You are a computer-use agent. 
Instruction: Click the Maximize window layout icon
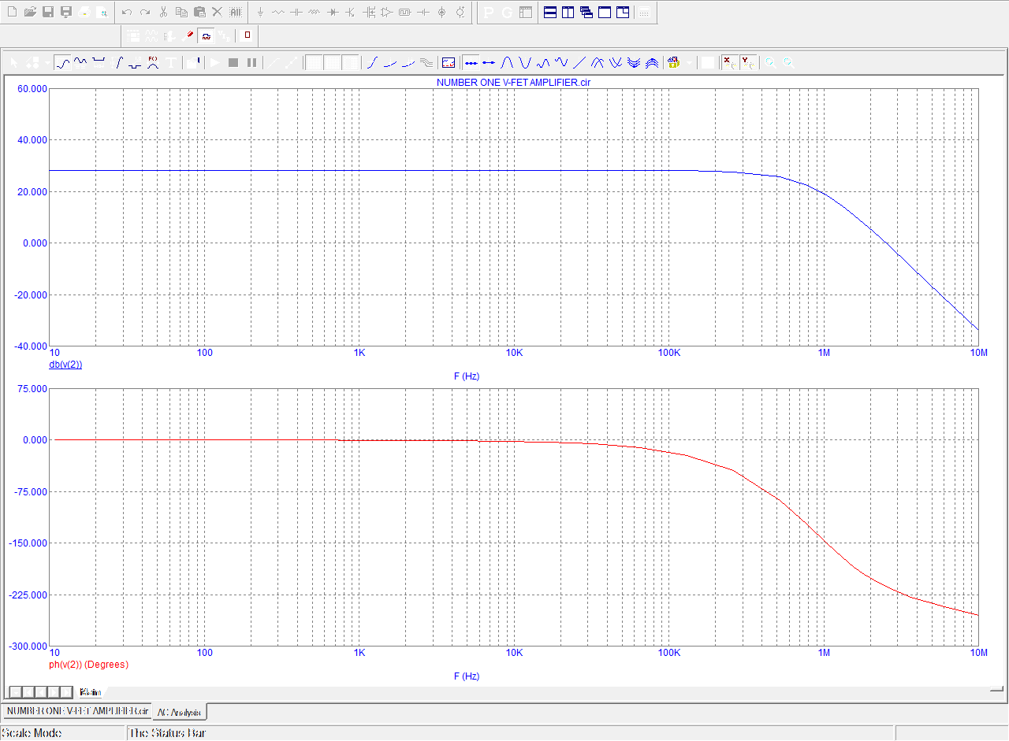click(x=604, y=13)
